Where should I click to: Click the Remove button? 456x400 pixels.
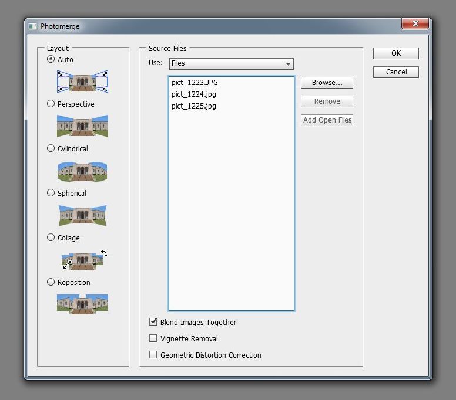(x=327, y=101)
